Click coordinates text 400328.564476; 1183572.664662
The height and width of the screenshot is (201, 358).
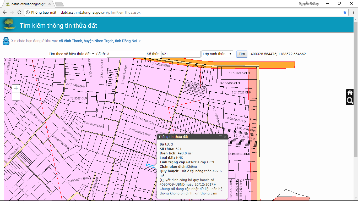click(x=278, y=54)
